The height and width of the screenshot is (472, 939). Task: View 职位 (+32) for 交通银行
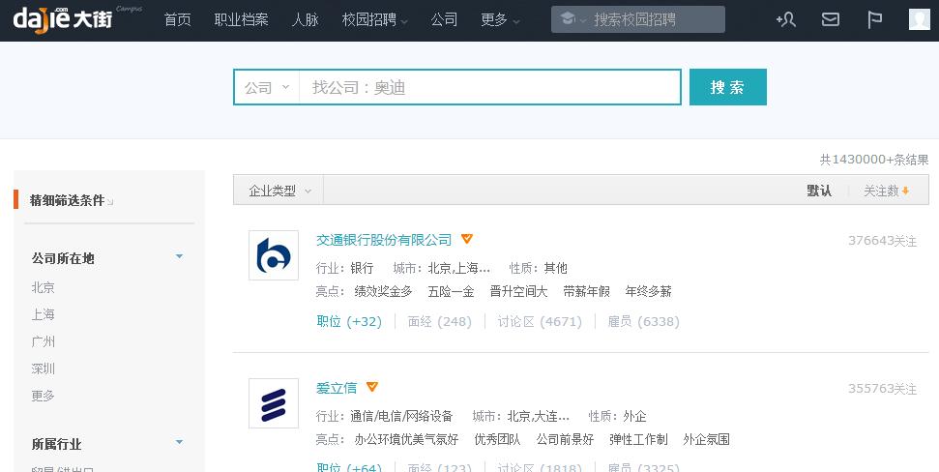click(x=349, y=322)
